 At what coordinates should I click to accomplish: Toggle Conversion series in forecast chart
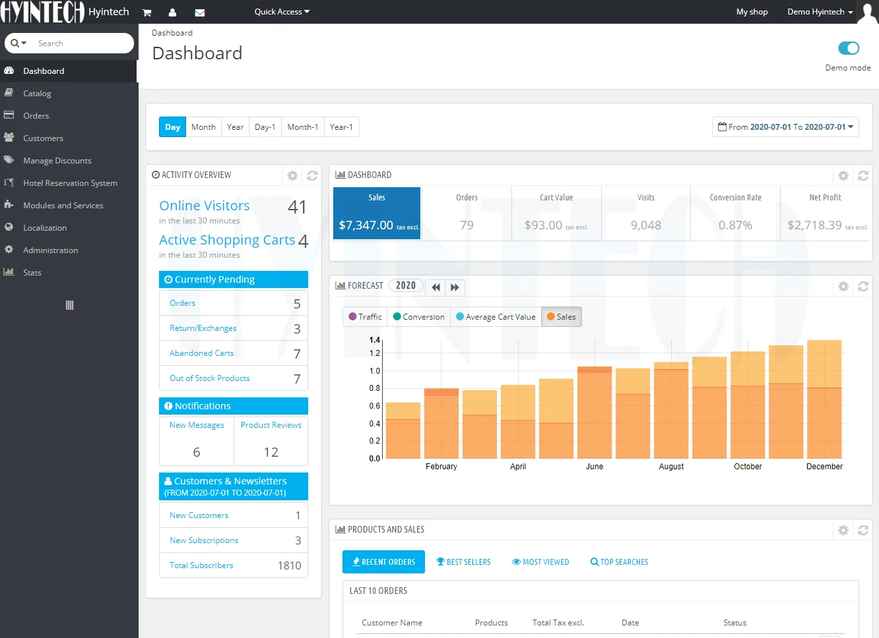point(418,317)
